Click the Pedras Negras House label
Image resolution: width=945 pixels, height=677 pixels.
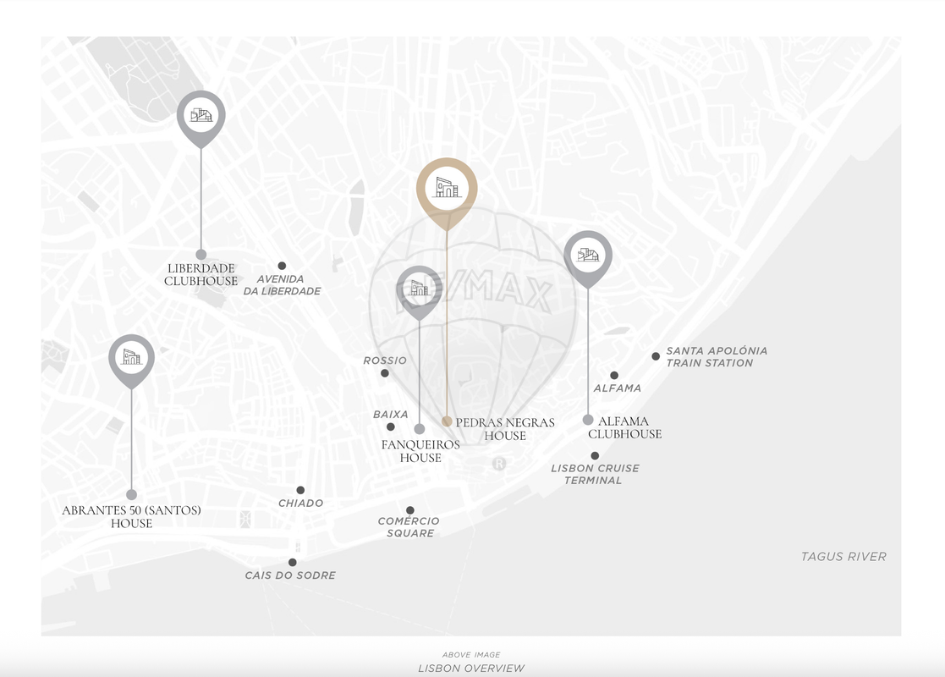pyautogui.click(x=504, y=429)
